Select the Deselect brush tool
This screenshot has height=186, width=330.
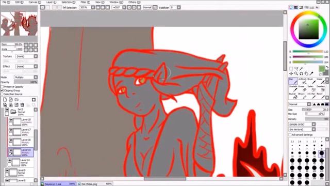pyautogui.click(x=321, y=88)
